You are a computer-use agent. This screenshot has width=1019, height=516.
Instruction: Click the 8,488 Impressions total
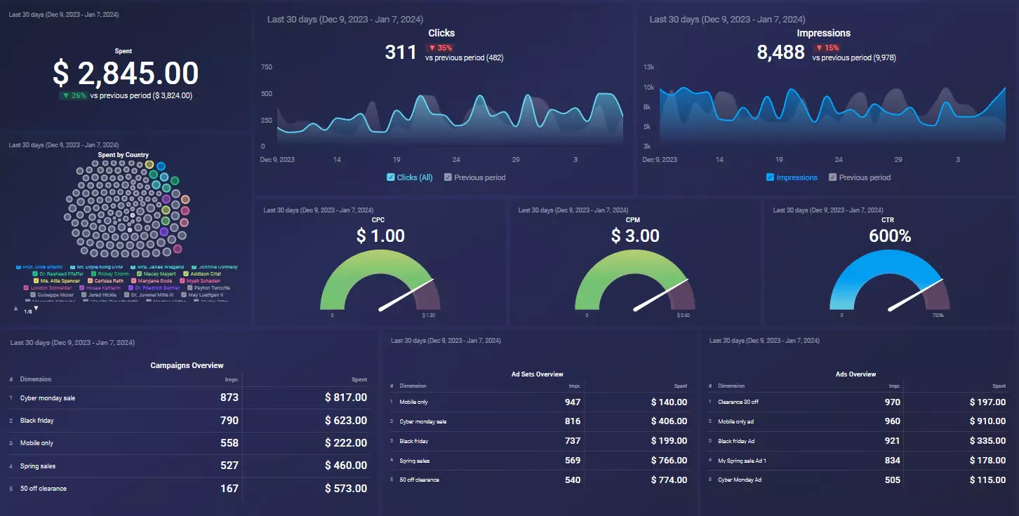tap(780, 52)
